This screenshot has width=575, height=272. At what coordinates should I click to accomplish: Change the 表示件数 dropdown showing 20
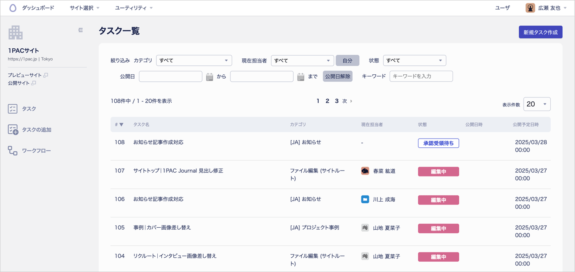[x=537, y=104]
